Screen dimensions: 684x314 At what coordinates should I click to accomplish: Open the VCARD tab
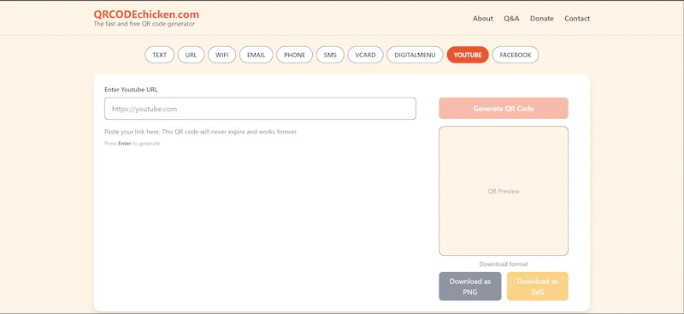click(x=366, y=55)
